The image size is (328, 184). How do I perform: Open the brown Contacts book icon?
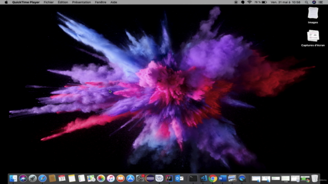pos(52,178)
